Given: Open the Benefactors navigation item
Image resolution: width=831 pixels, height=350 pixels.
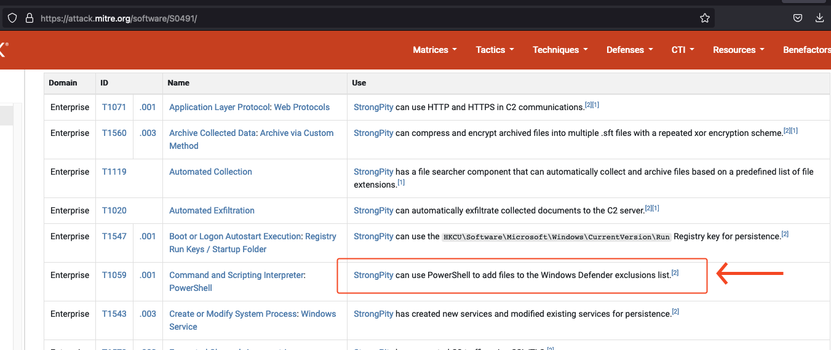Looking at the screenshot, I should (x=807, y=50).
